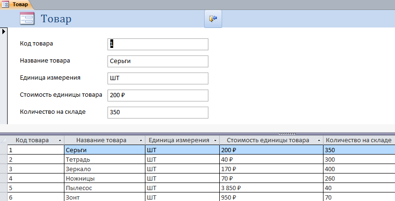This screenshot has width=395, height=201.
Task: Click the datasheet select-all corner box
Action: tap(3, 140)
